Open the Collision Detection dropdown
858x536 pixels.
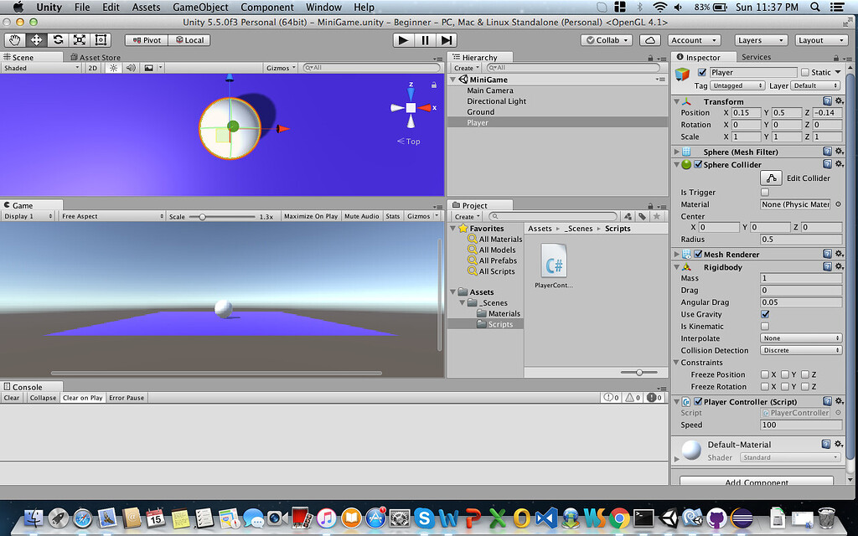point(800,350)
